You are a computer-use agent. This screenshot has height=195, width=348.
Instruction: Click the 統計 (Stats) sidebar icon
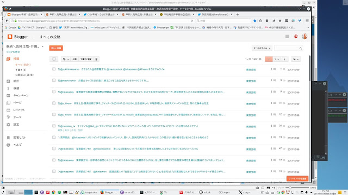pyautogui.click(x=8, y=81)
